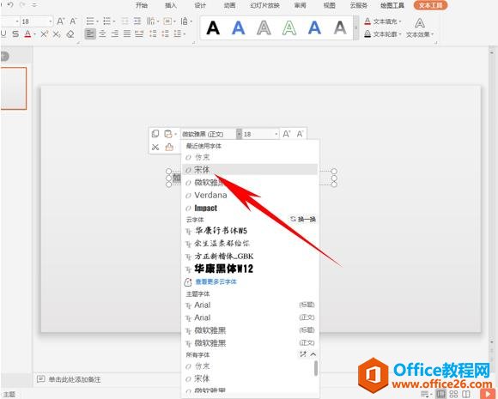Viewport: 498px width, 399px height.
Task: Open the 幻灯片放映 ribbon tab
Action: (264, 5)
